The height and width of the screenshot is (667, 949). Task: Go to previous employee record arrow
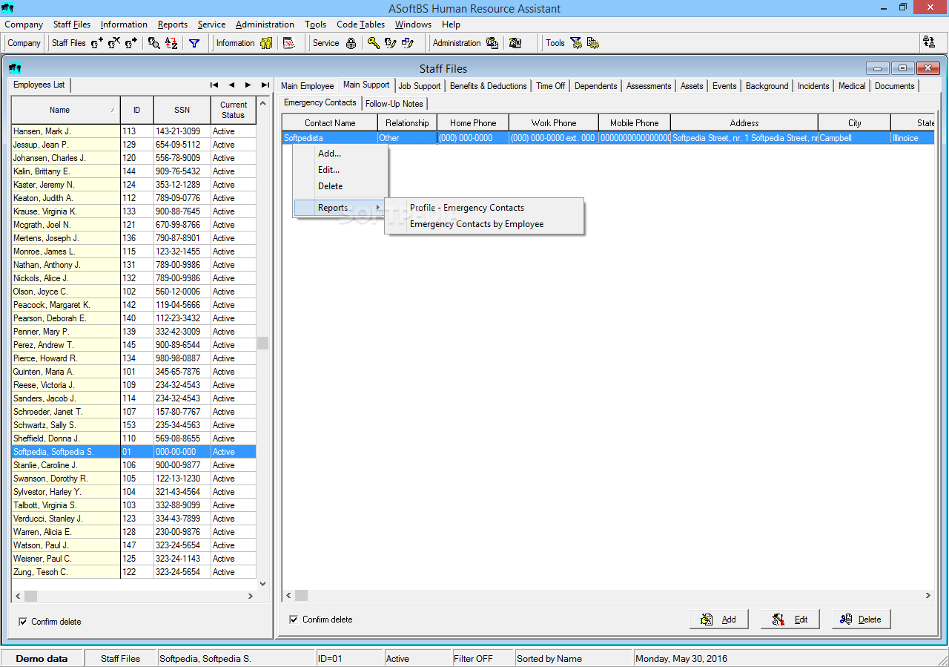click(231, 85)
